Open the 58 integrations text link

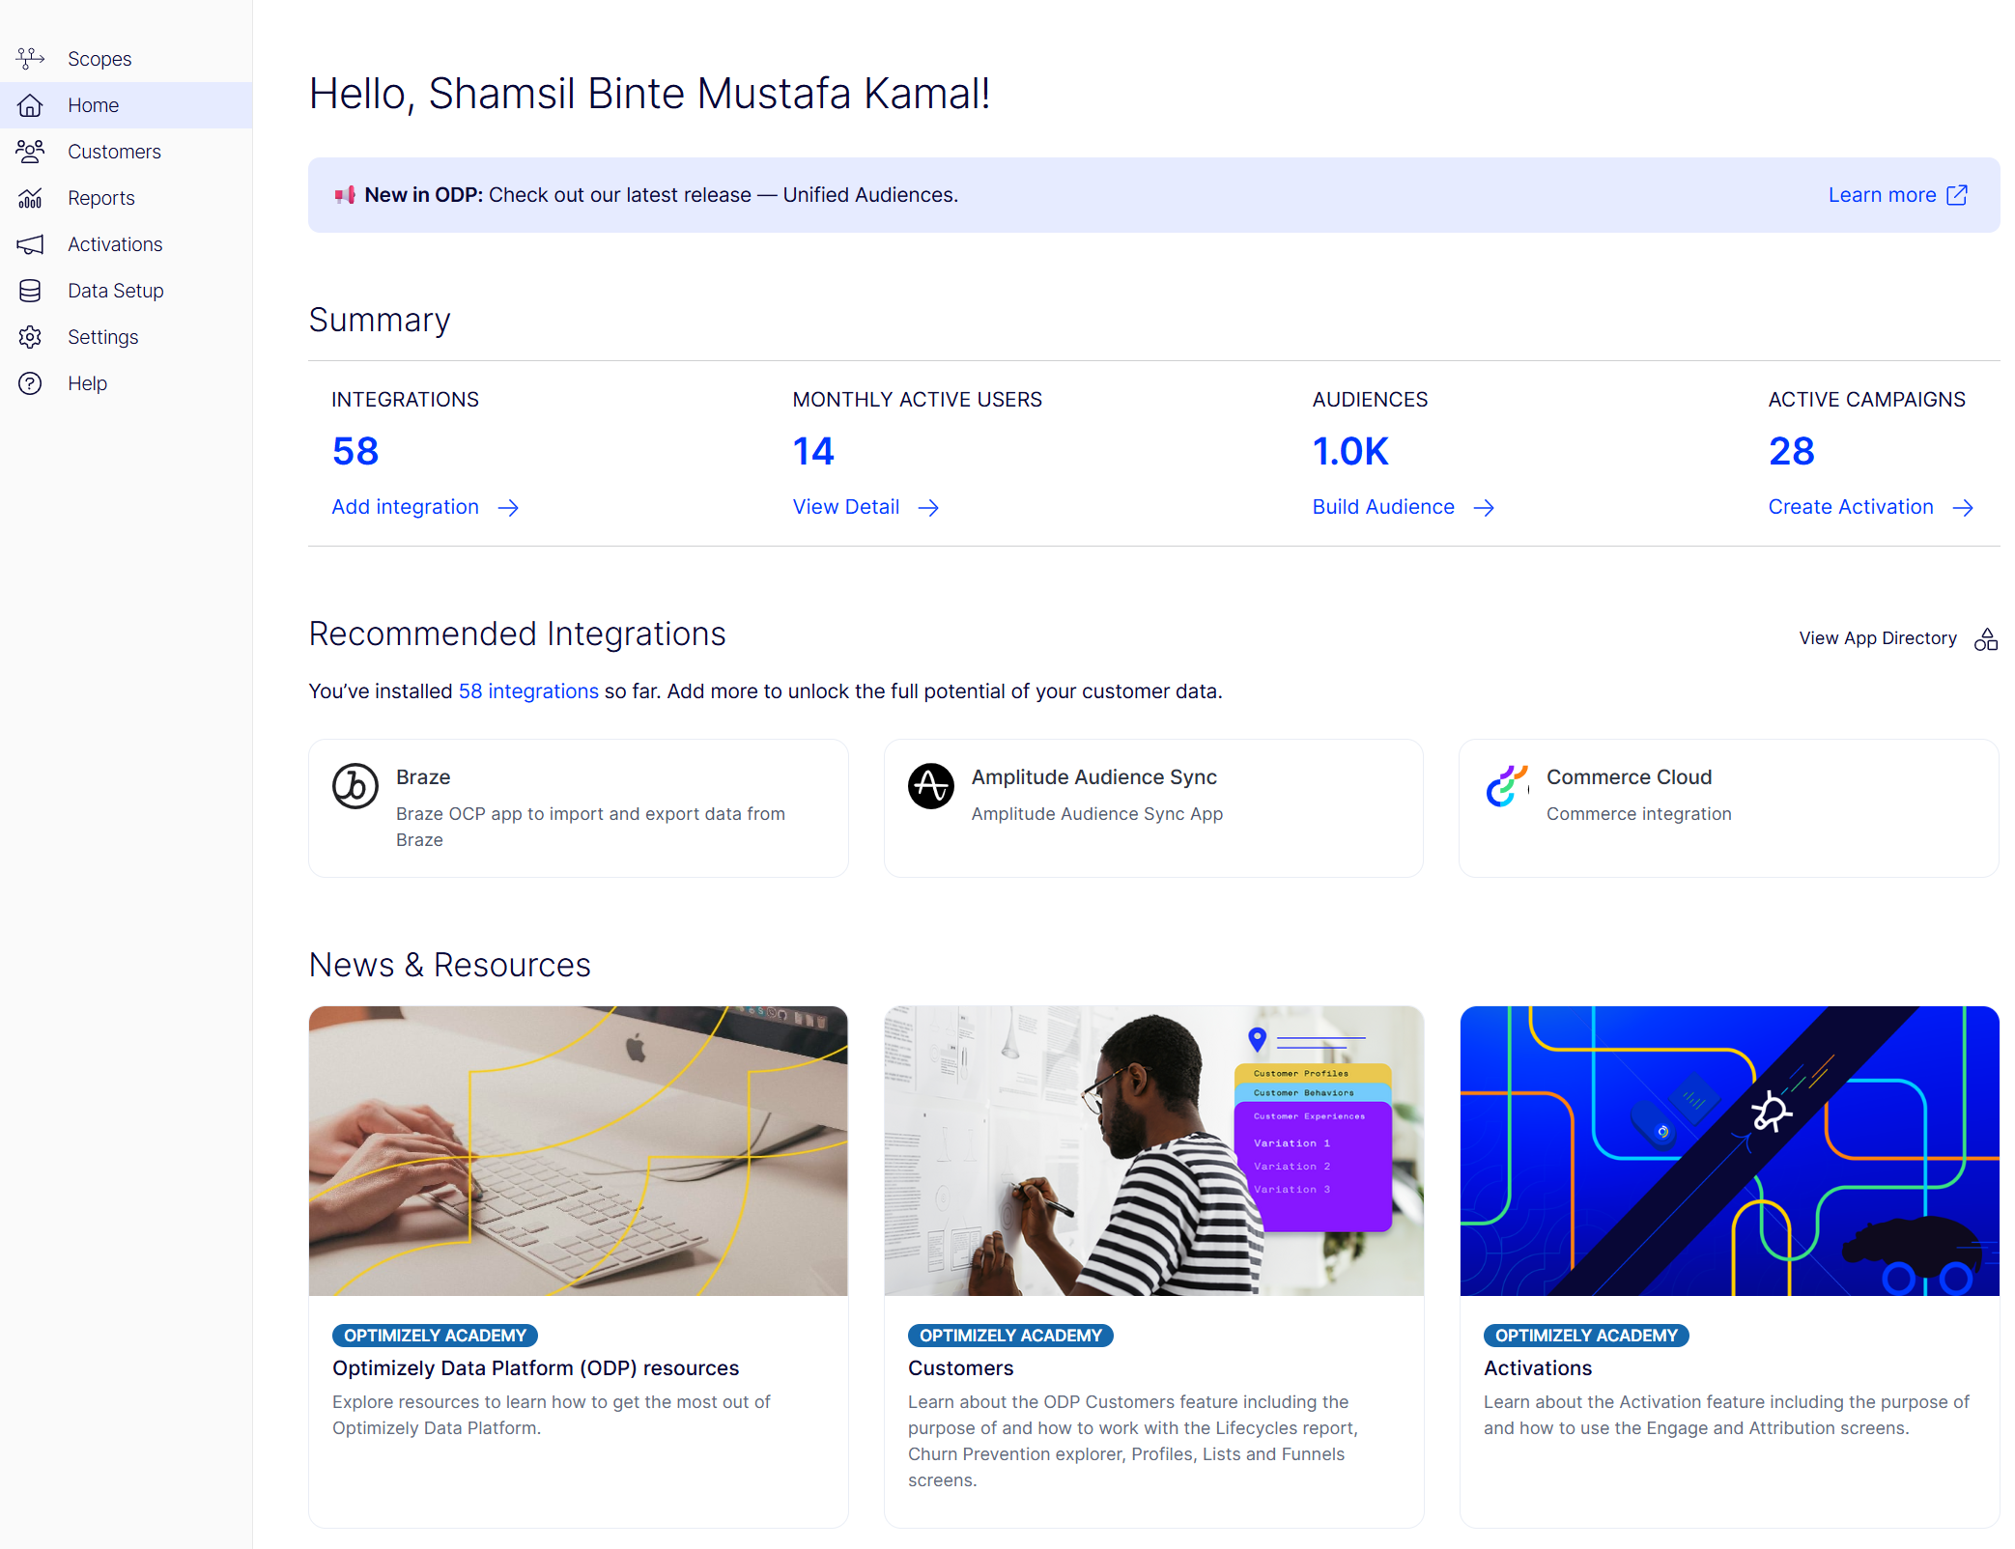point(528,691)
